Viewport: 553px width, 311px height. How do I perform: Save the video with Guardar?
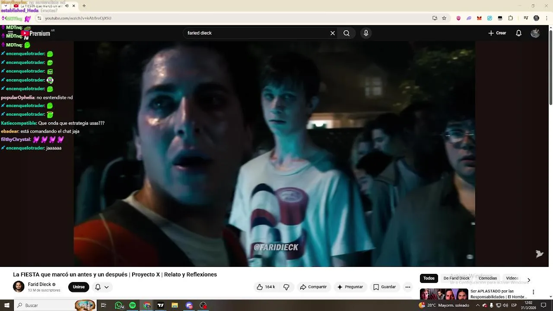(385, 287)
